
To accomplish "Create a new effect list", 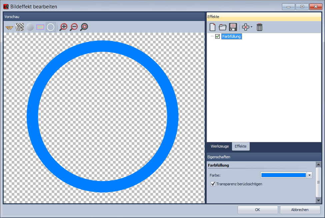I will [212, 27].
